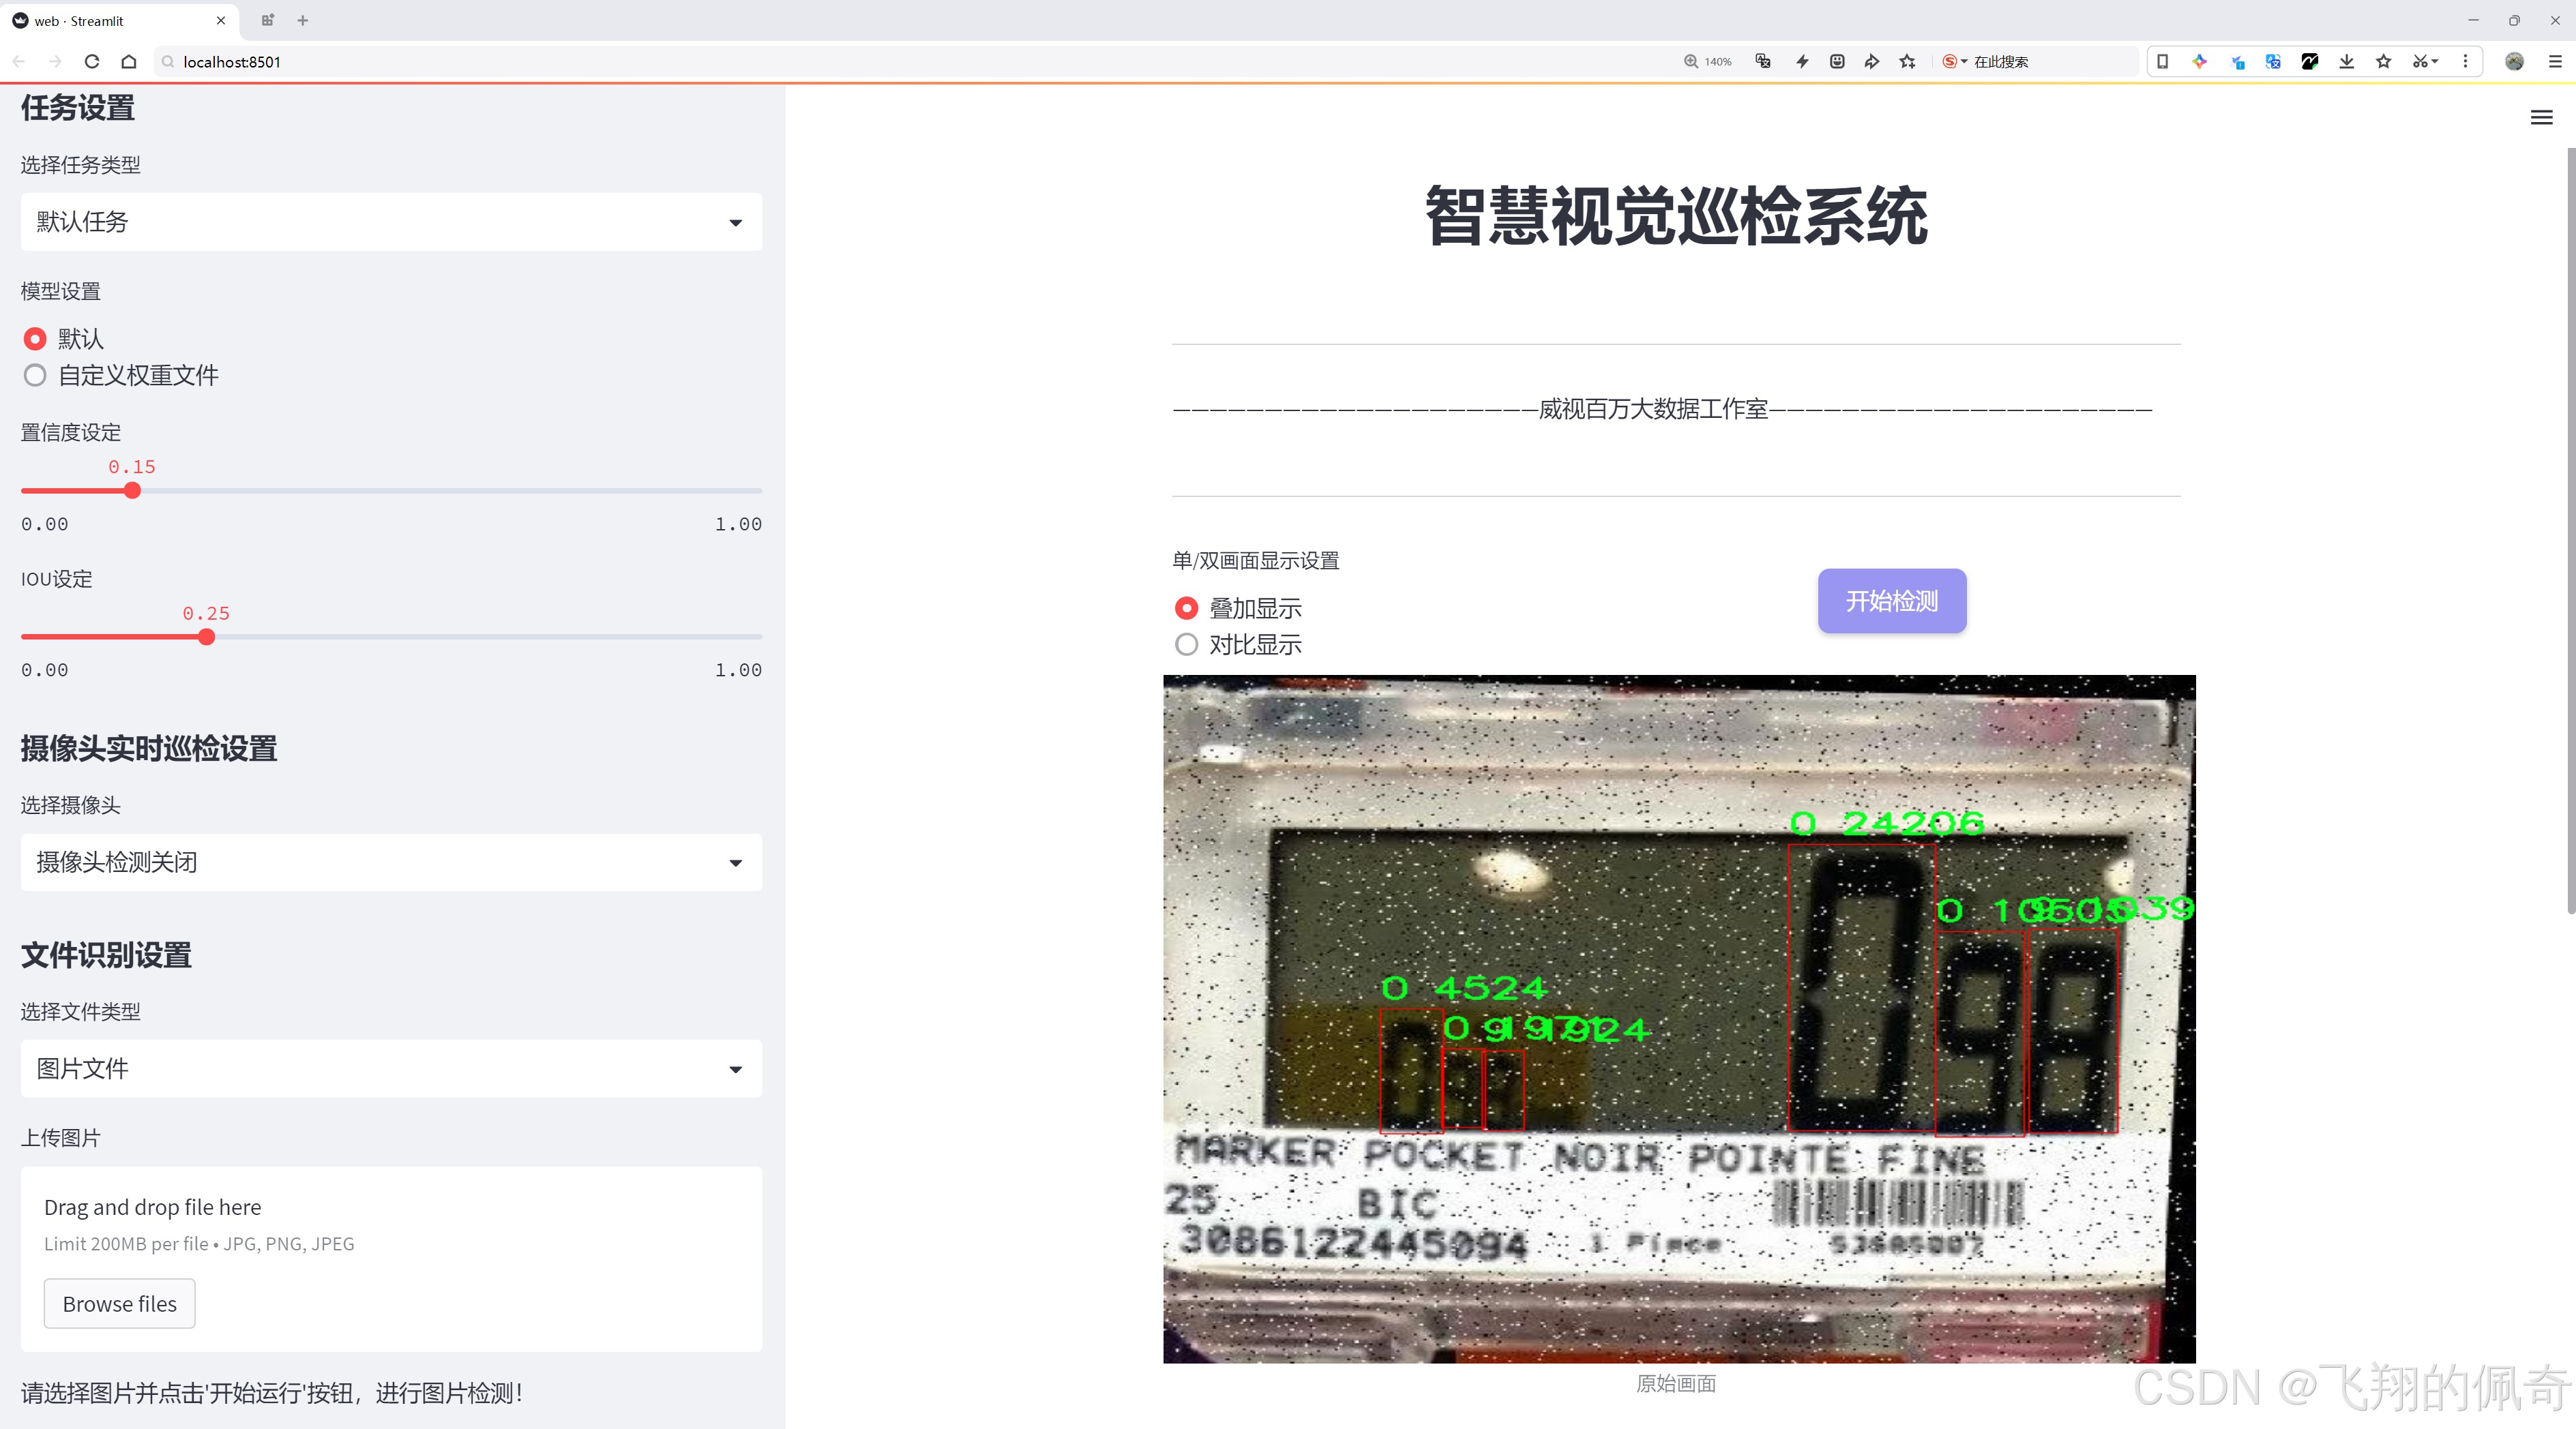Open the scissors screenshot tool dropdown
The width and height of the screenshot is (2576, 1429).
tap(2425, 62)
